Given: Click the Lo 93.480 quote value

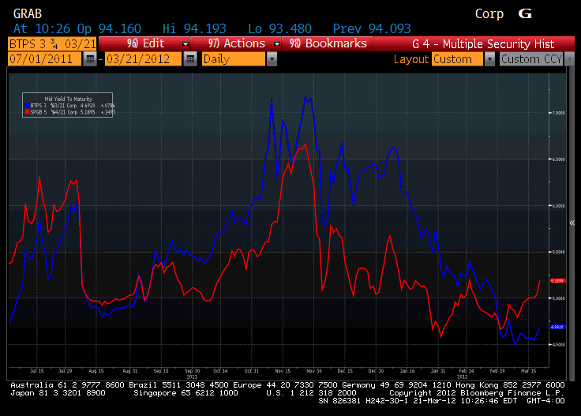Looking at the screenshot, I should [x=279, y=28].
